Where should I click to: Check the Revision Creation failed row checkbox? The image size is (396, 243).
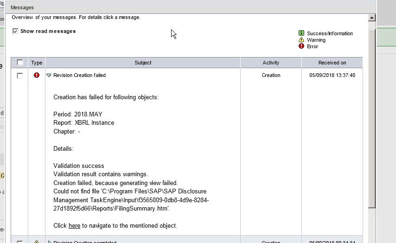pyautogui.click(x=19, y=76)
